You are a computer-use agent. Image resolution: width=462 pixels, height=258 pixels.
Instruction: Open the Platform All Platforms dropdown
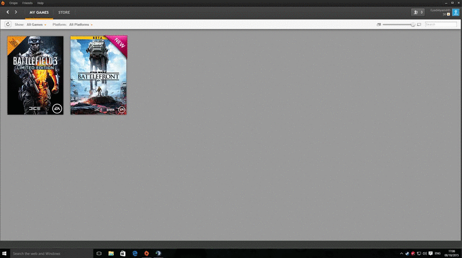81,25
